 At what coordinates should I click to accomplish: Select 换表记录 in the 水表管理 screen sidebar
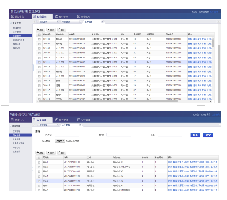click(17, 48)
